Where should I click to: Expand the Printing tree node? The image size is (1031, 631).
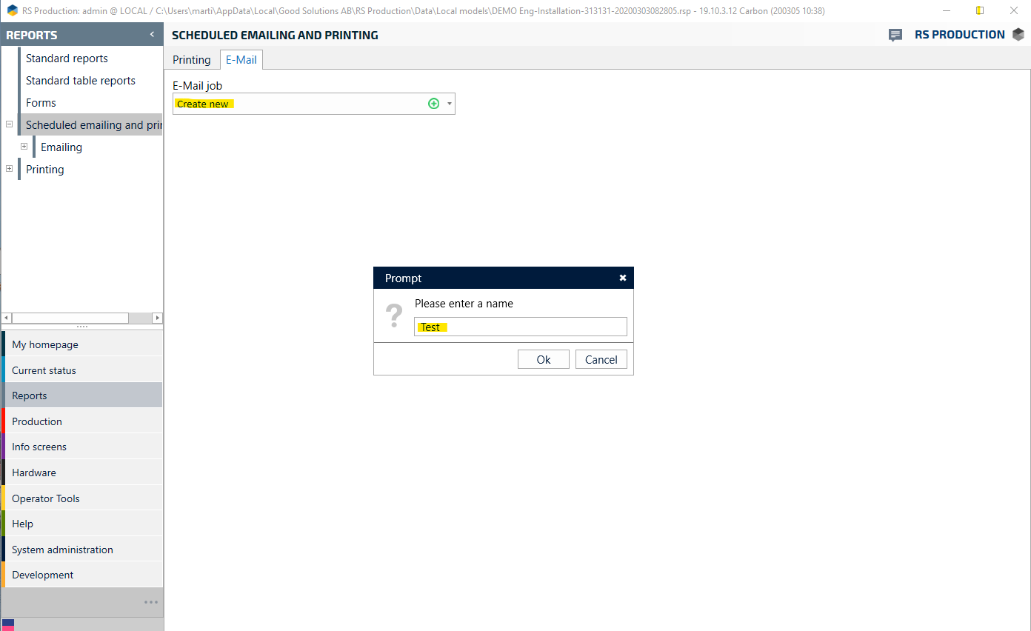click(x=9, y=169)
